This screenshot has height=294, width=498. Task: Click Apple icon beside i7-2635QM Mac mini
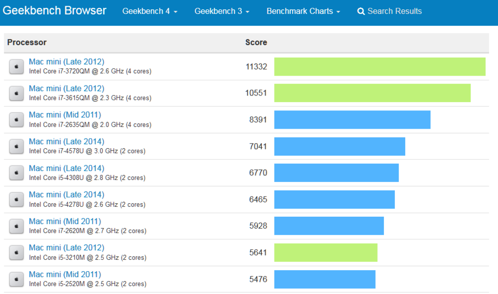coord(16,120)
